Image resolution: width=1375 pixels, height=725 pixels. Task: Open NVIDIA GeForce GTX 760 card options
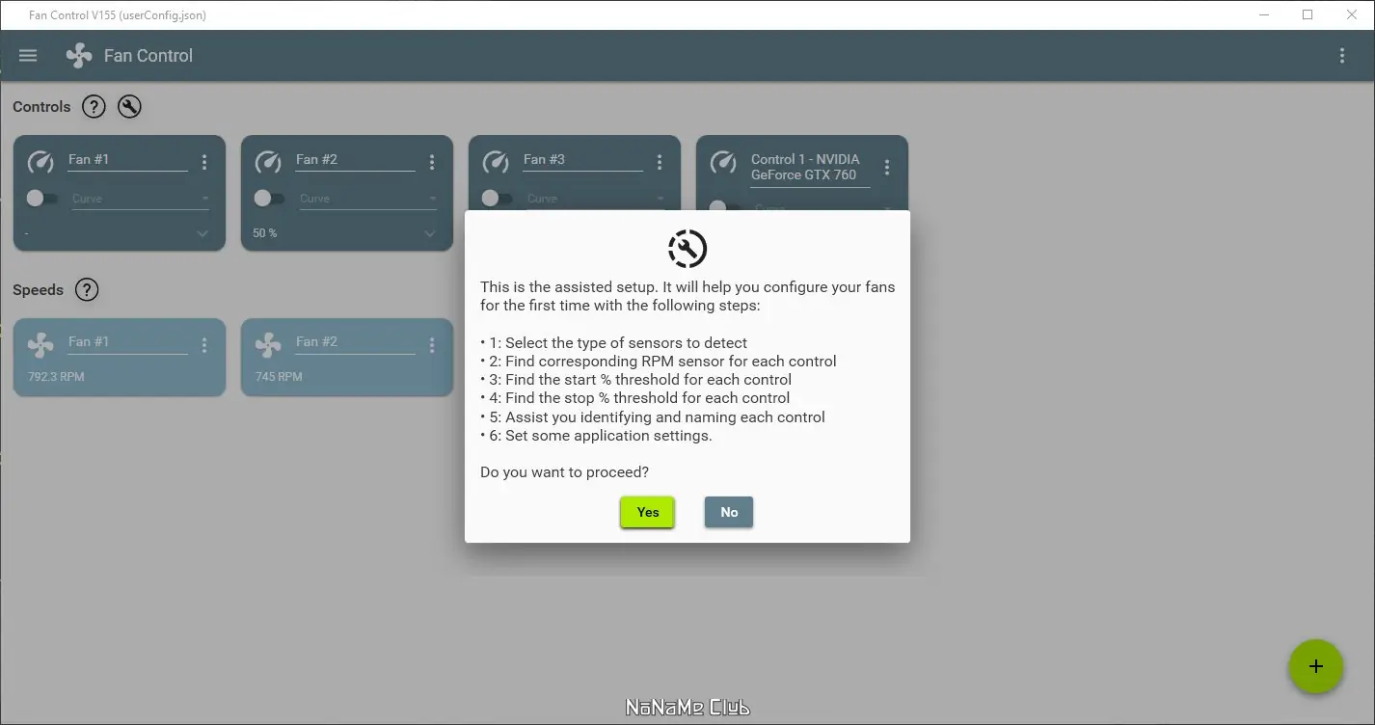(886, 168)
